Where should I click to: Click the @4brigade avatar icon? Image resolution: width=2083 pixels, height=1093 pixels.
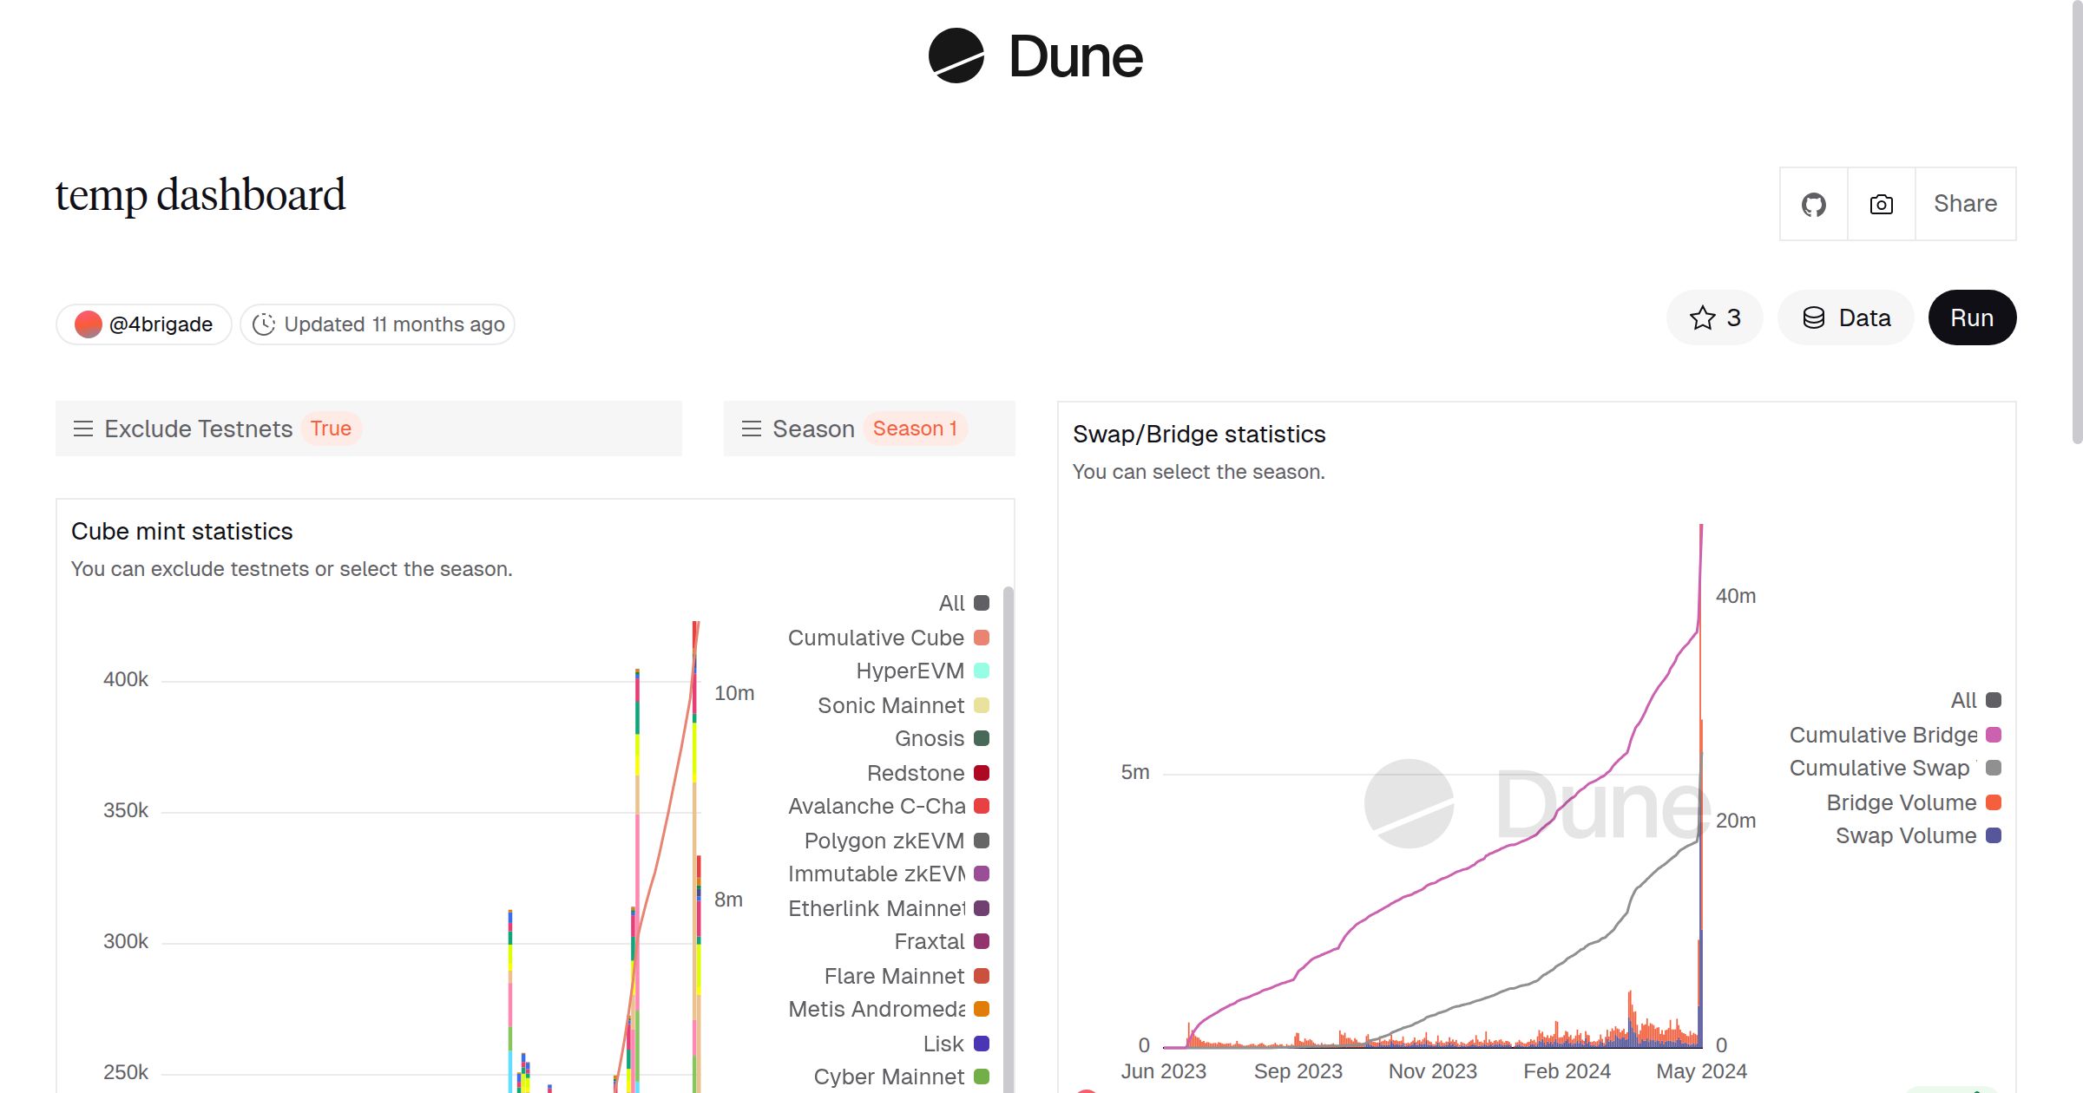(x=88, y=323)
